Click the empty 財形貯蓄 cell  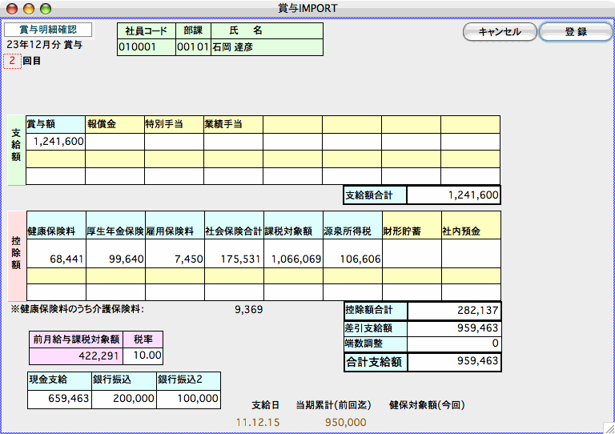click(411, 259)
